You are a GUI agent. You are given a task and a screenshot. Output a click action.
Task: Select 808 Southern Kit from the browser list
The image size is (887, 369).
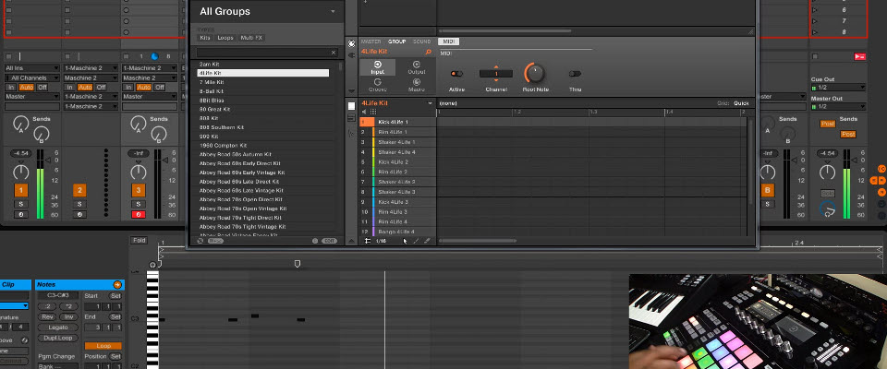pos(222,127)
